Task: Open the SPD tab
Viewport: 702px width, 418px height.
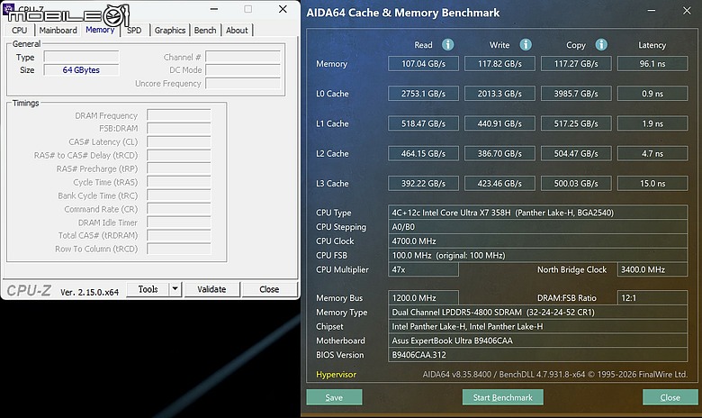Action: (134, 30)
